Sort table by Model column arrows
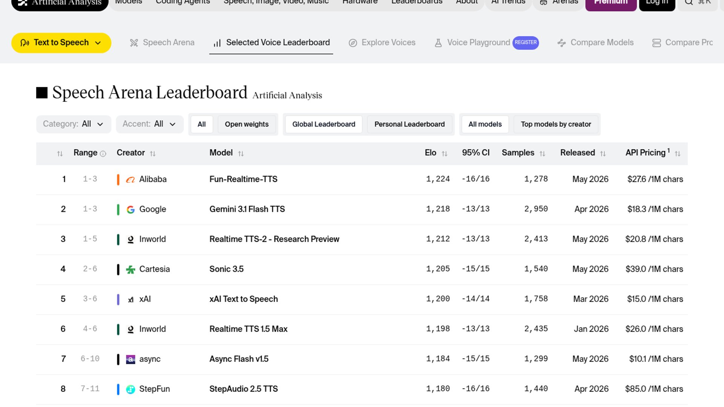This screenshot has height=407, width=724. (241, 153)
